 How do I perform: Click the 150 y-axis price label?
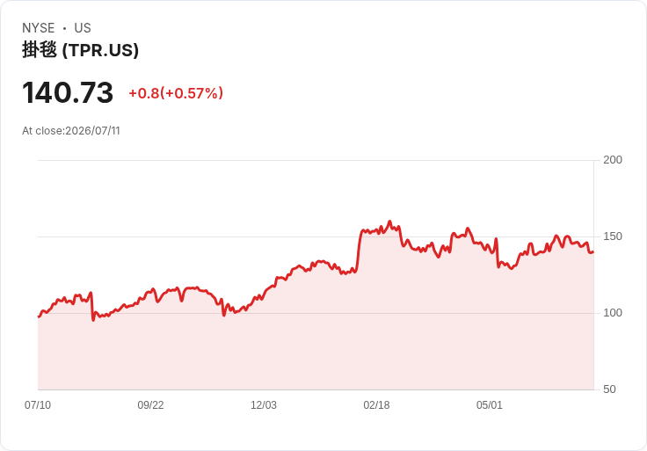613,236
